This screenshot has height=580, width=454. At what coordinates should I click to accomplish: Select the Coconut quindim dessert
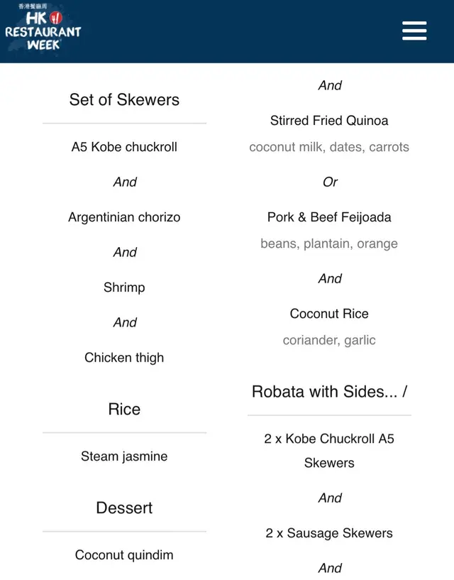pos(124,555)
